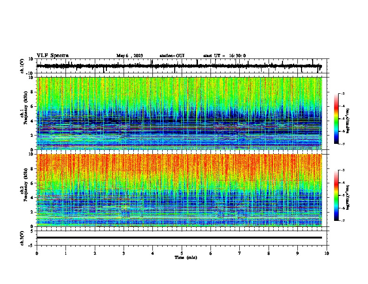
Task: Click the "station=OUI" label
Action: pos(172,56)
